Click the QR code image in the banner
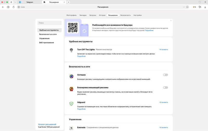The image size is (208, 131). pos(73,28)
